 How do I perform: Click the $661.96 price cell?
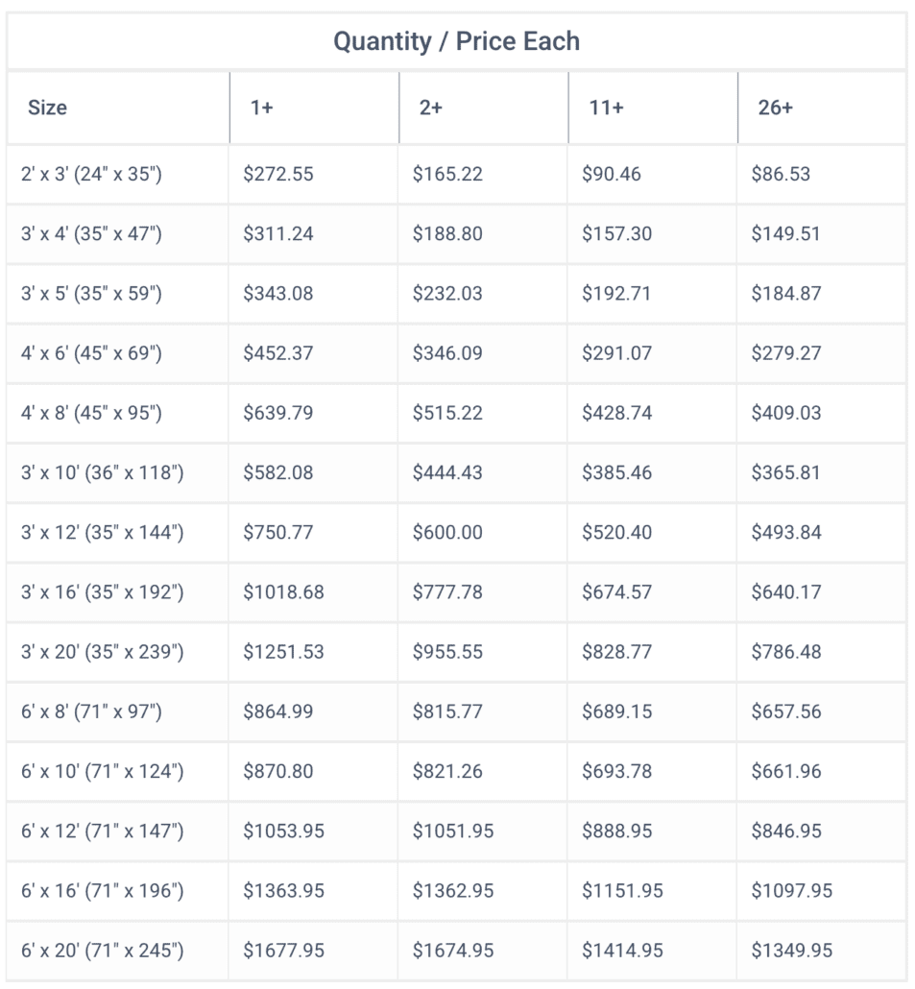click(785, 771)
